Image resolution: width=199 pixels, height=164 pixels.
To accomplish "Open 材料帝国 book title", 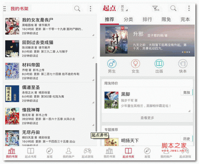I will pos(31,65).
